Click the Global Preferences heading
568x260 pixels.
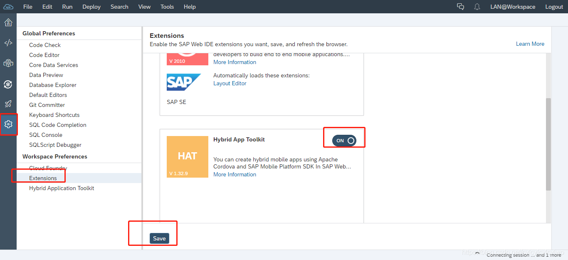point(49,33)
